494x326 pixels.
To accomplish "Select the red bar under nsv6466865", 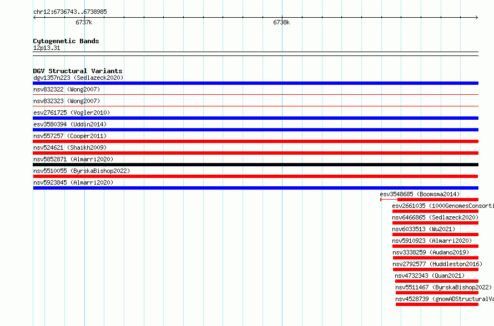I will 435,223.
